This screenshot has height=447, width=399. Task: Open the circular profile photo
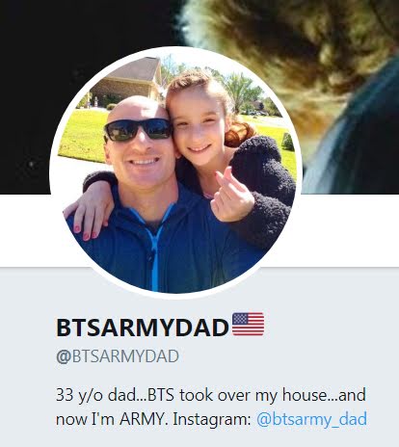pyautogui.click(x=176, y=172)
